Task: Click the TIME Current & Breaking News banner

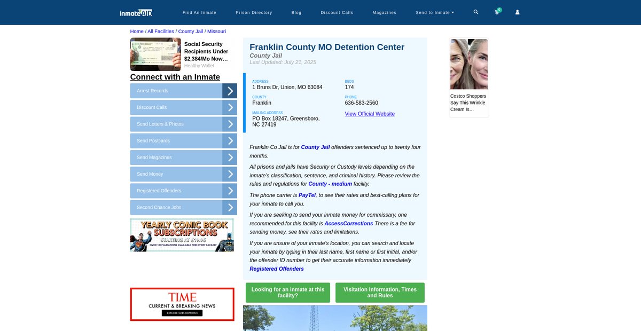Action: 182,304
